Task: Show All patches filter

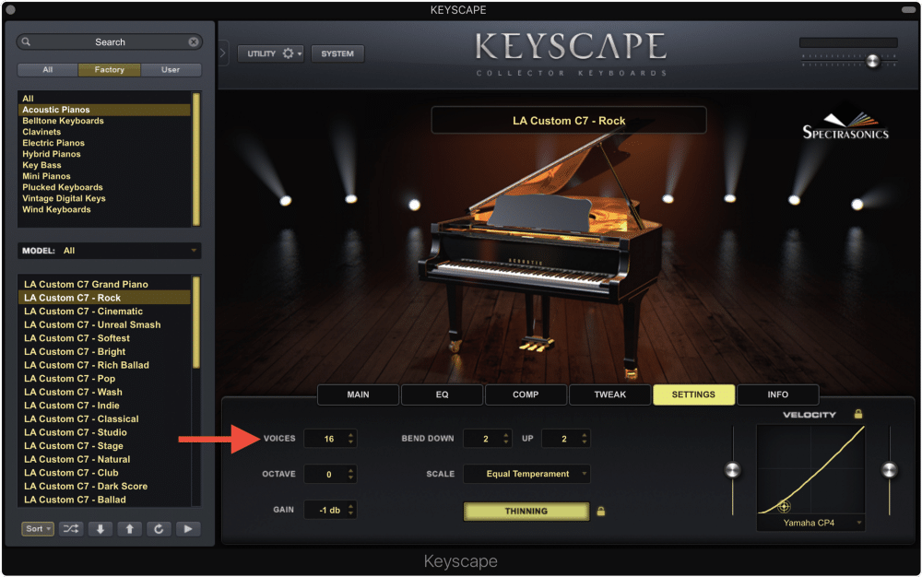Action: 48,69
